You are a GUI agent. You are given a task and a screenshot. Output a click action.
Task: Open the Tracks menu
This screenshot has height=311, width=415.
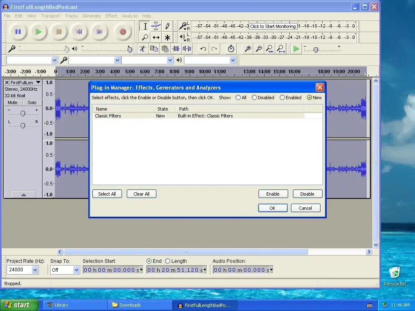[71, 16]
